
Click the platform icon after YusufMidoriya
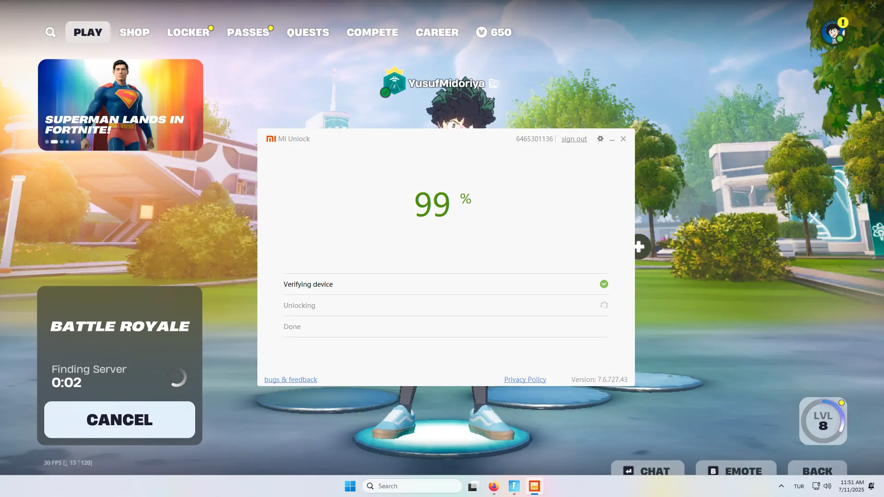point(494,83)
